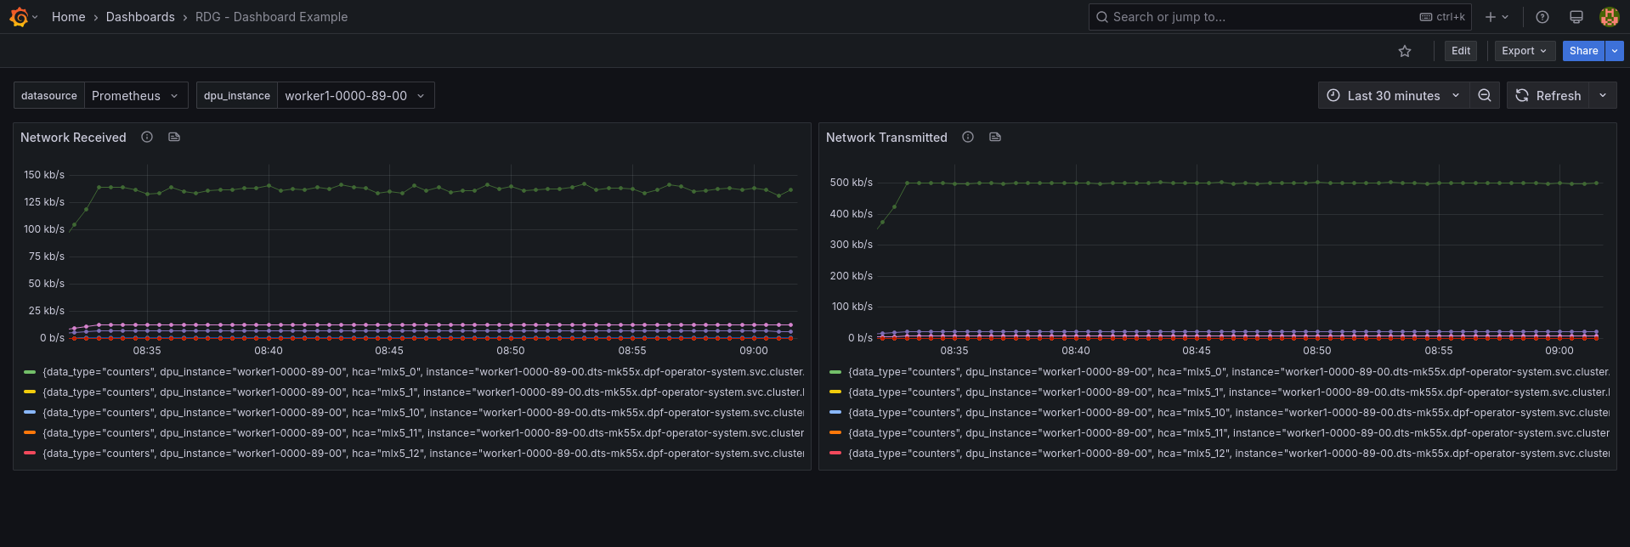Show Network Received panel info icon
This screenshot has height=547, width=1630.
pos(147,137)
